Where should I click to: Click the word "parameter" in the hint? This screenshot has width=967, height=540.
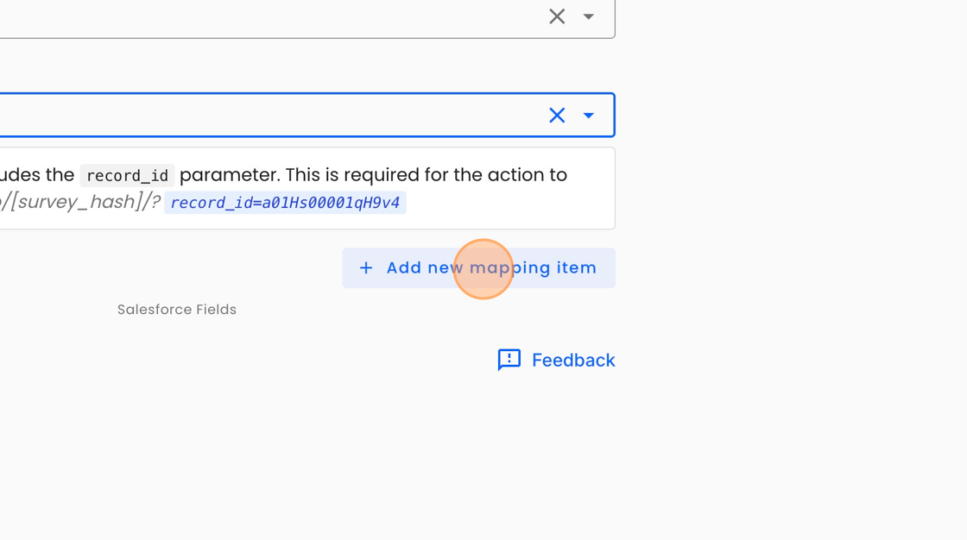(x=230, y=174)
